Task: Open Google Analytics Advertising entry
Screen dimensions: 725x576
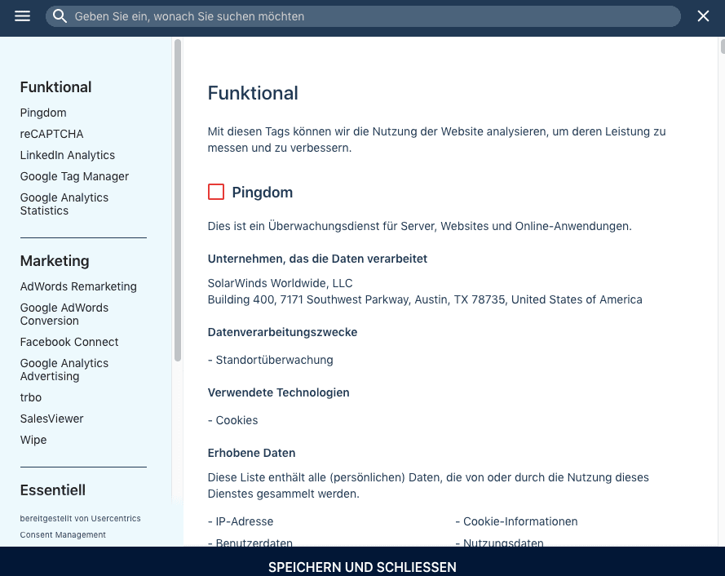Action: [64, 370]
